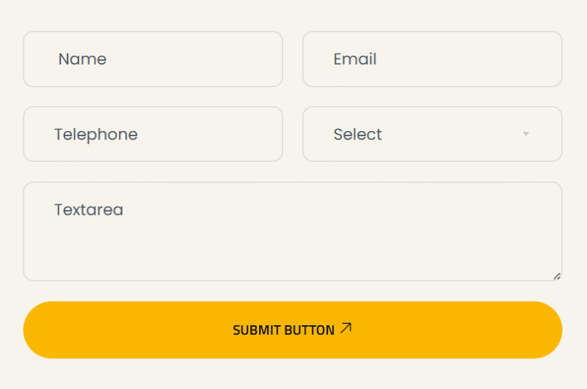The width and height of the screenshot is (587, 389).
Task: Click the "Email" placeholder text
Action: 354,59
